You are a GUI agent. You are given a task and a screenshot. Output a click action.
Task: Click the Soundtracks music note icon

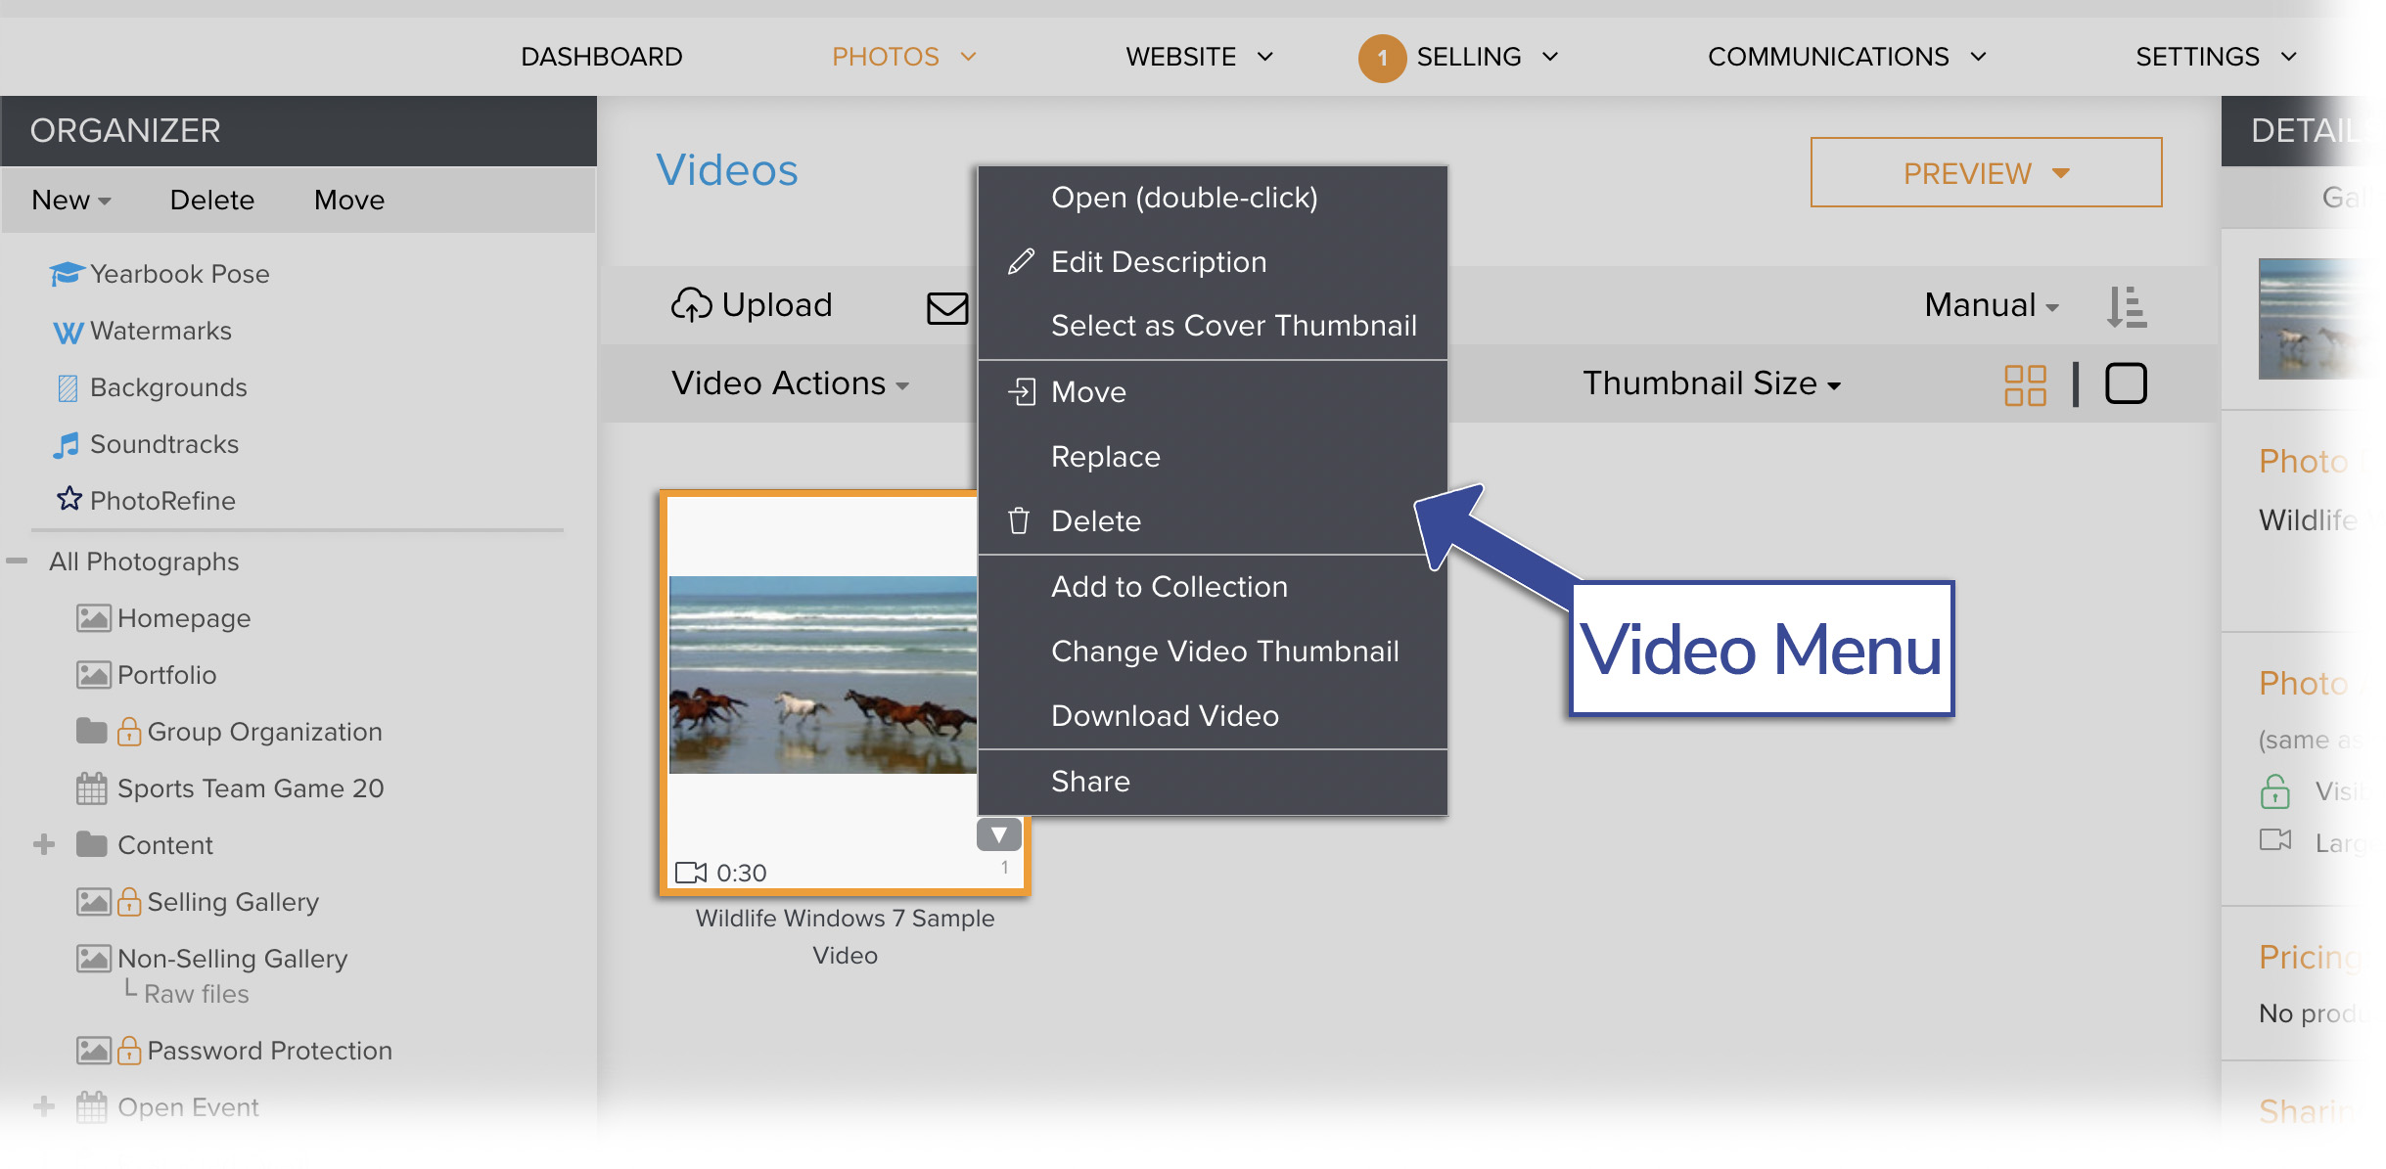point(67,445)
